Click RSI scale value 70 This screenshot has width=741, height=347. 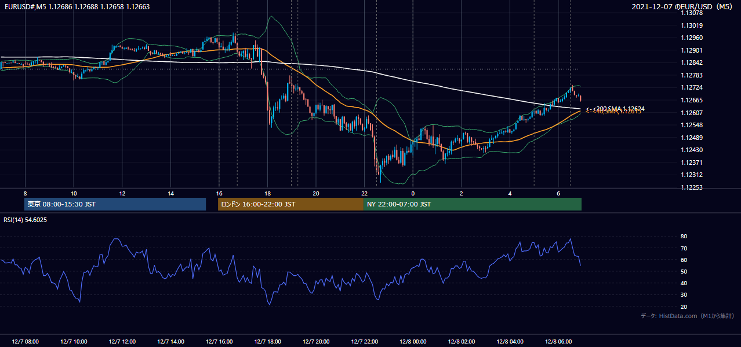click(x=684, y=248)
